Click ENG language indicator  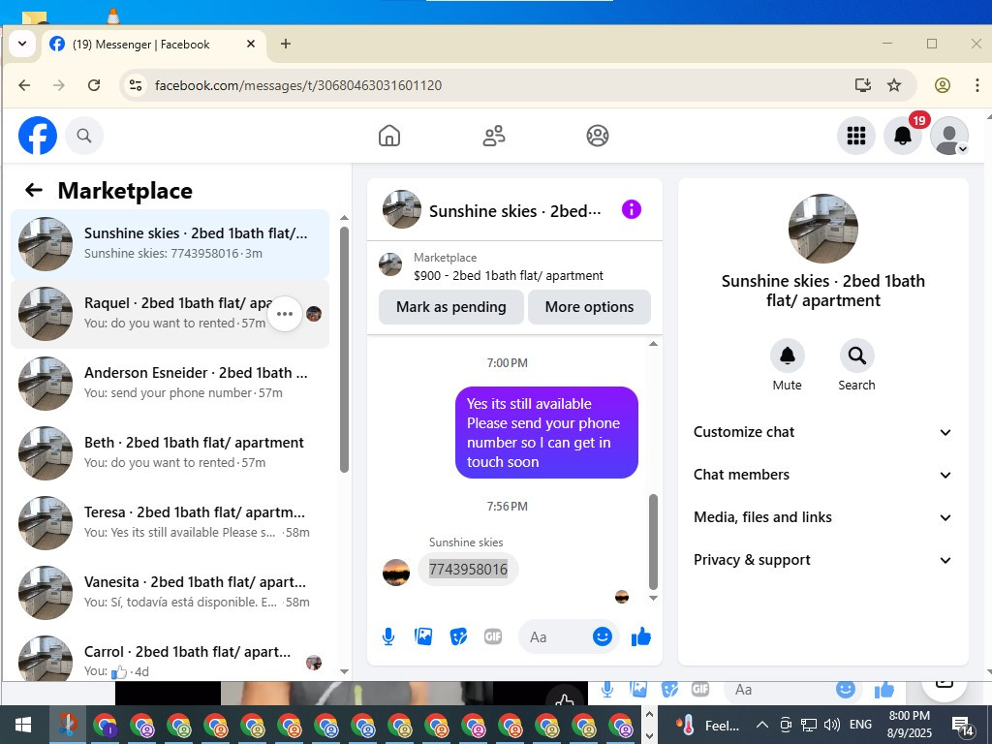click(x=860, y=725)
